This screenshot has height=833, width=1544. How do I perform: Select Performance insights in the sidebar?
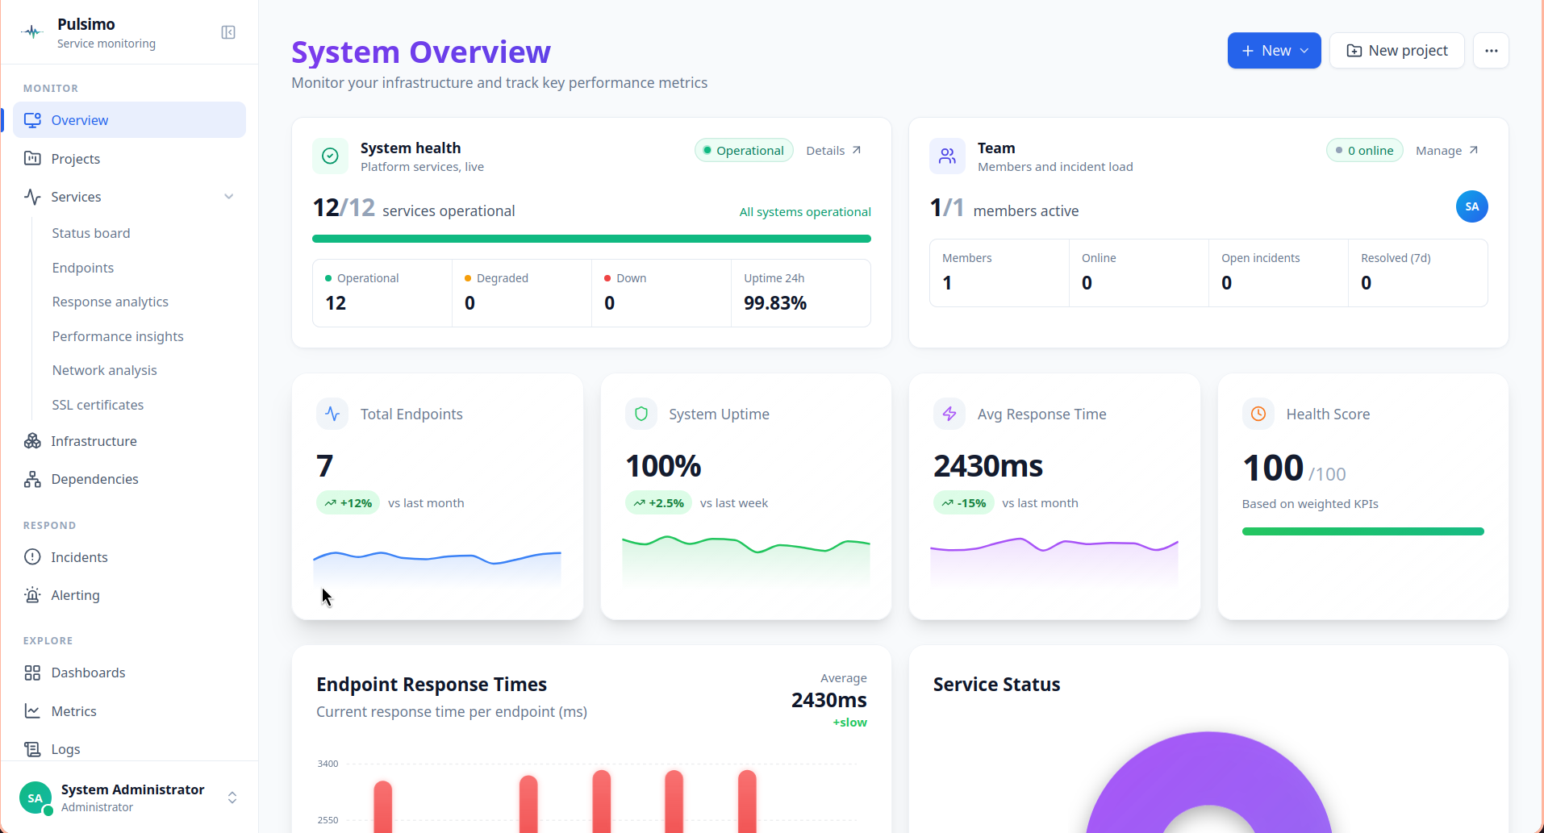(x=118, y=336)
